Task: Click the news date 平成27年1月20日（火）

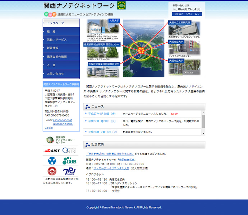Action: pos(102,121)
